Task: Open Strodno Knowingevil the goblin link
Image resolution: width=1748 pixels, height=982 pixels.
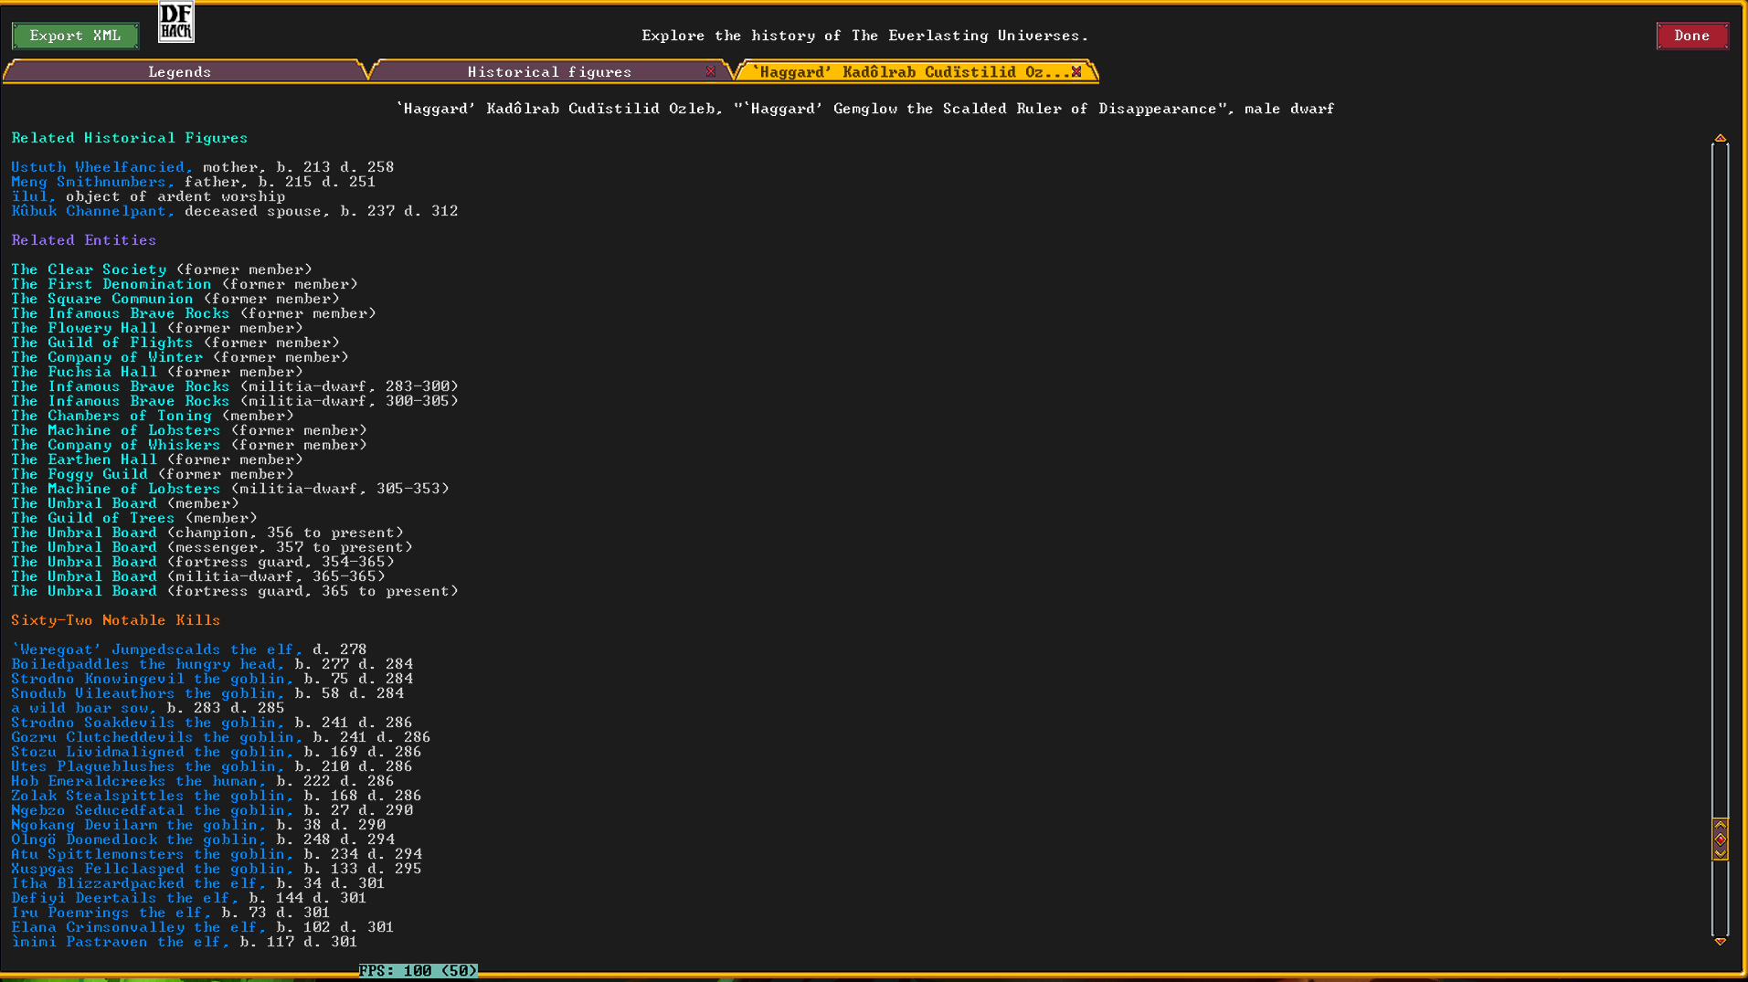Action: pyautogui.click(x=153, y=679)
